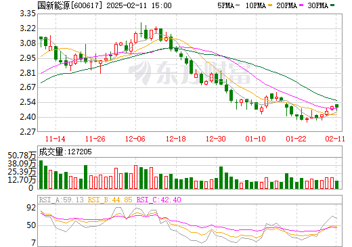Select the 12-06 date axis label

(135, 139)
